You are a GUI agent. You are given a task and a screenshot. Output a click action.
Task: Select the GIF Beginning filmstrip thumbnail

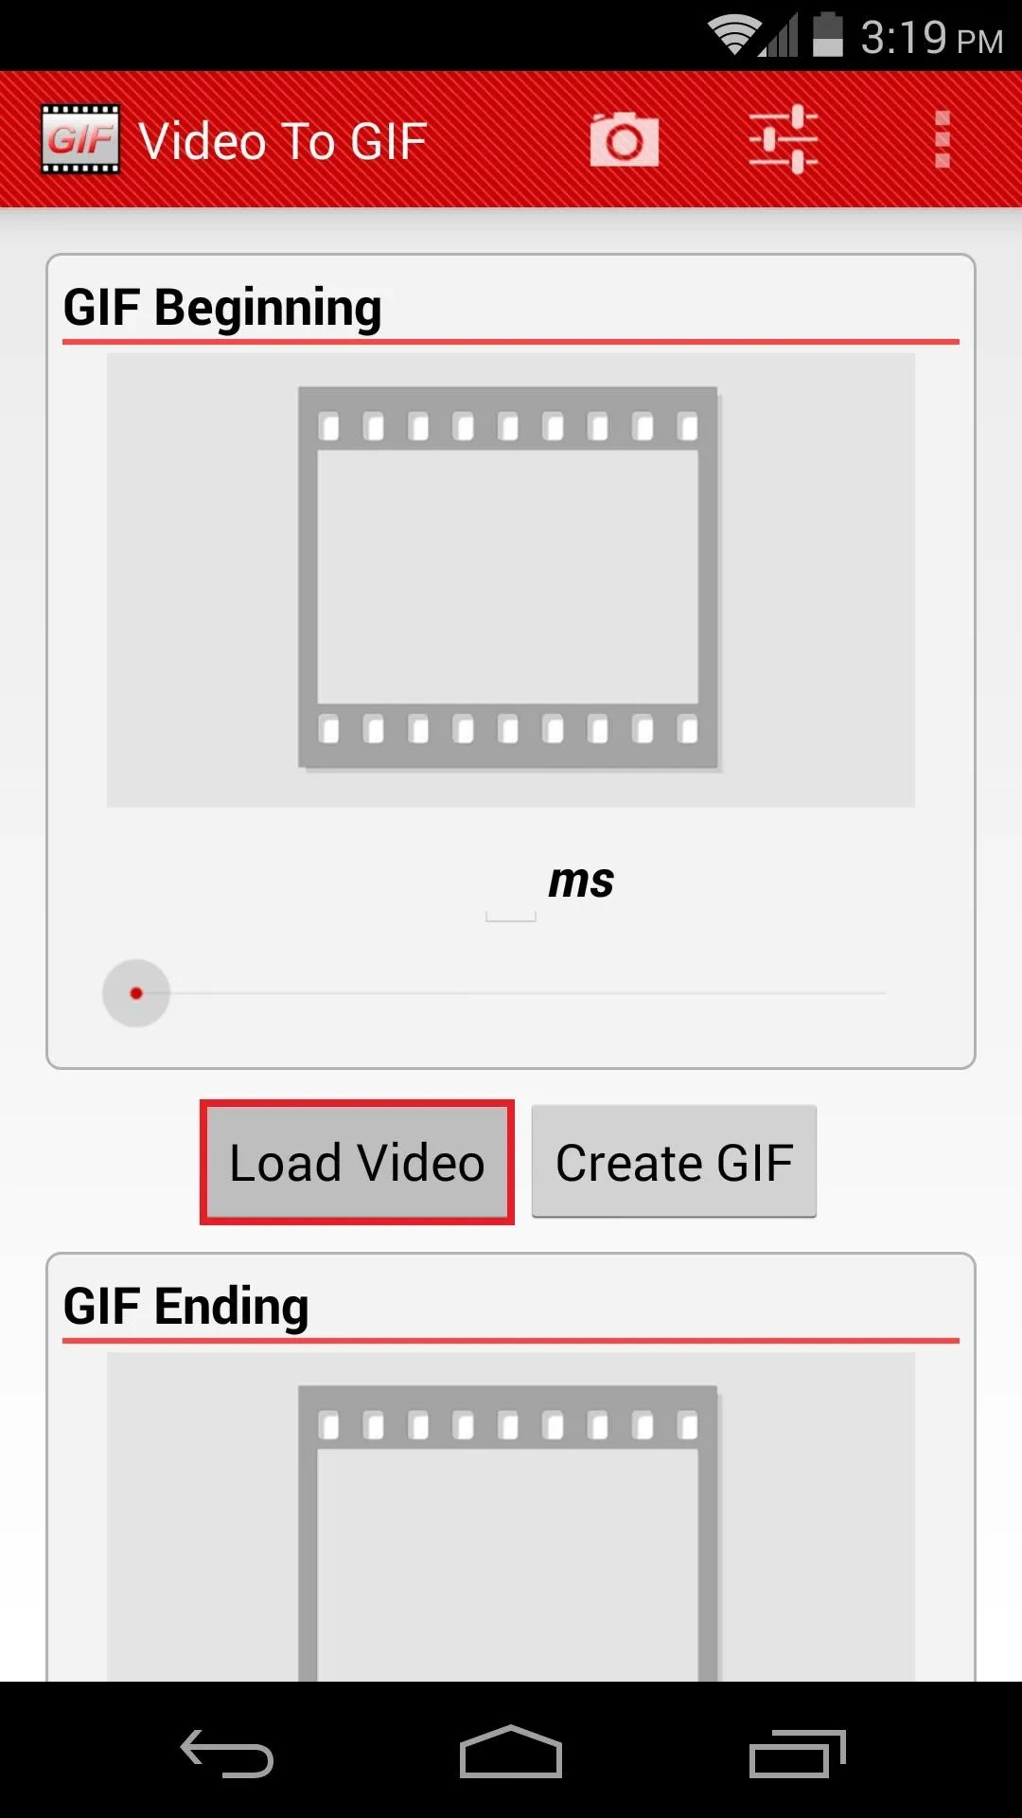(509, 579)
